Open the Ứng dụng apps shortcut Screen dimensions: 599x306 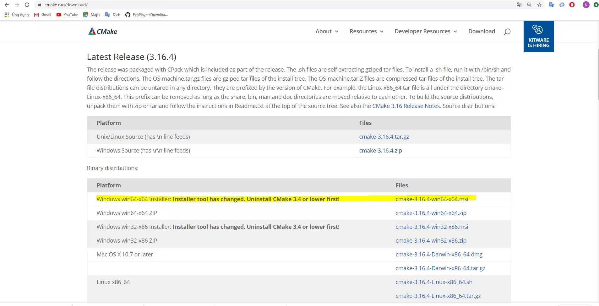17,15
